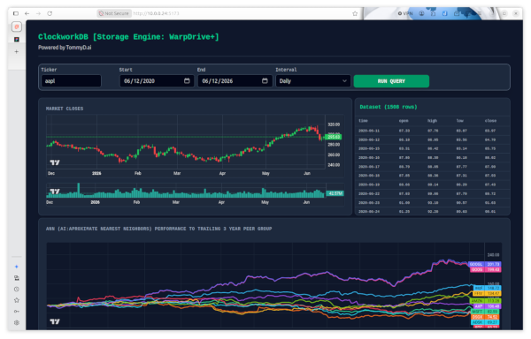Go back using the browser back arrow
Image resolution: width=531 pixels, height=339 pixels.
point(27,13)
